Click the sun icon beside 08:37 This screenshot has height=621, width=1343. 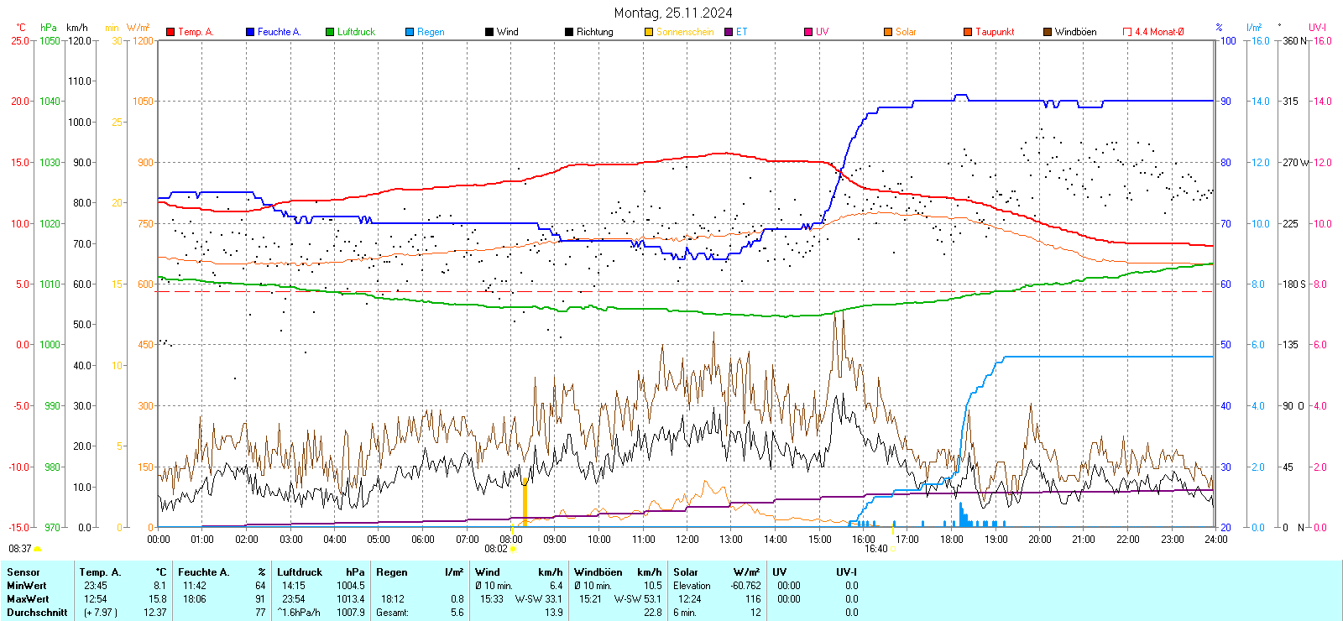pos(38,549)
